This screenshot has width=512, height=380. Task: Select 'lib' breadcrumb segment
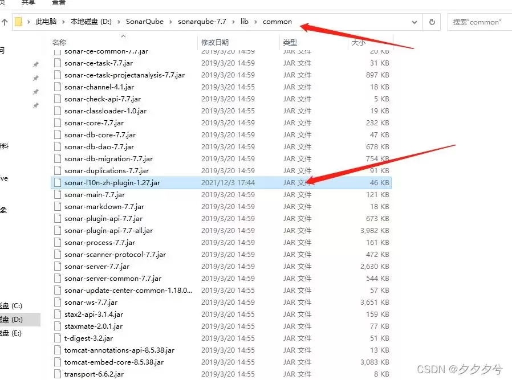click(x=244, y=22)
